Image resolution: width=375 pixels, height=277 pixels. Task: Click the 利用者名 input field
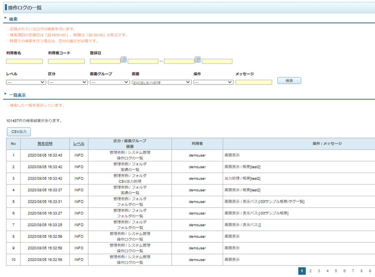coord(25,61)
